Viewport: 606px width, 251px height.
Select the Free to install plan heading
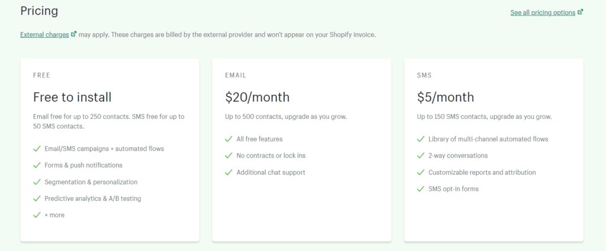pos(72,97)
